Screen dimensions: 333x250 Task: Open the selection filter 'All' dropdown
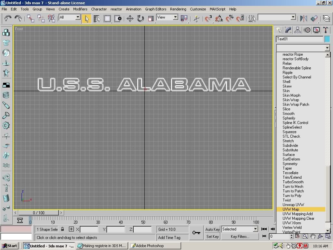point(78,17)
